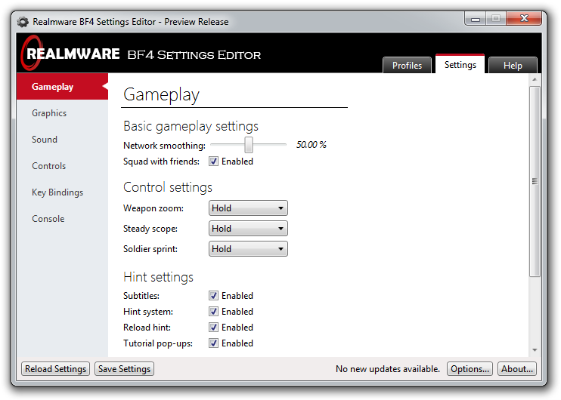Click the scrollbar down arrow
Screen dimensions: 561x400
535,350
